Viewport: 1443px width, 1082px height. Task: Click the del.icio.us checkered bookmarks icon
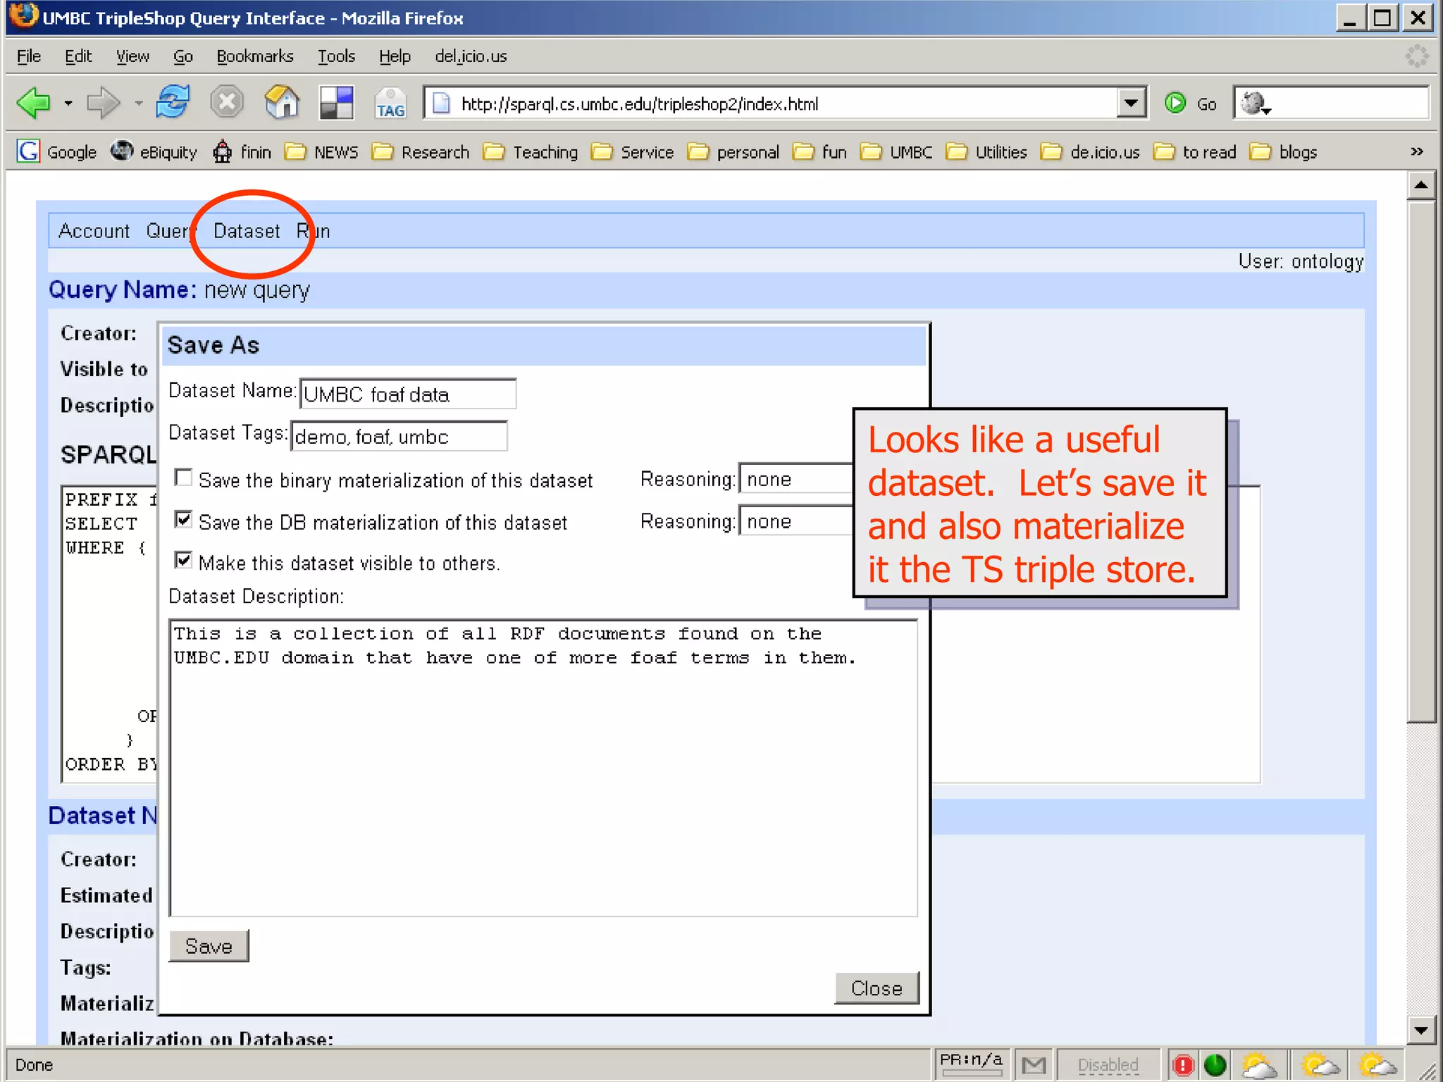pos(336,103)
